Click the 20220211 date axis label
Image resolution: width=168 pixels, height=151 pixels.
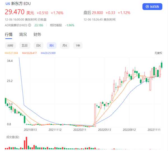[x=80, y=130]
